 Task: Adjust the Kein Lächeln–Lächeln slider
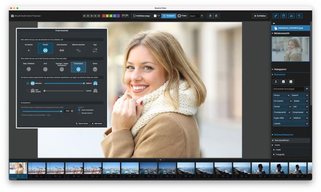point(64,91)
